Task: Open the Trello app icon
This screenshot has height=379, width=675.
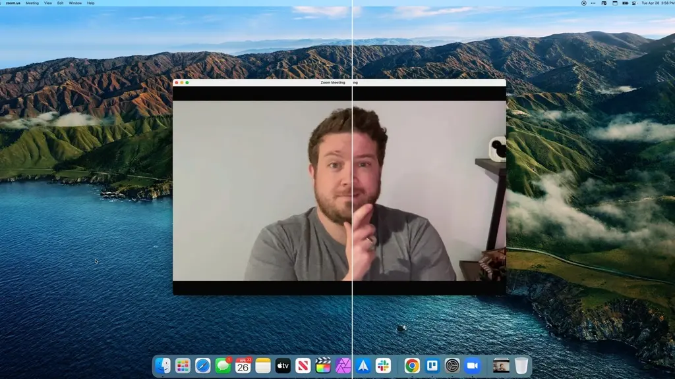Action: point(432,366)
